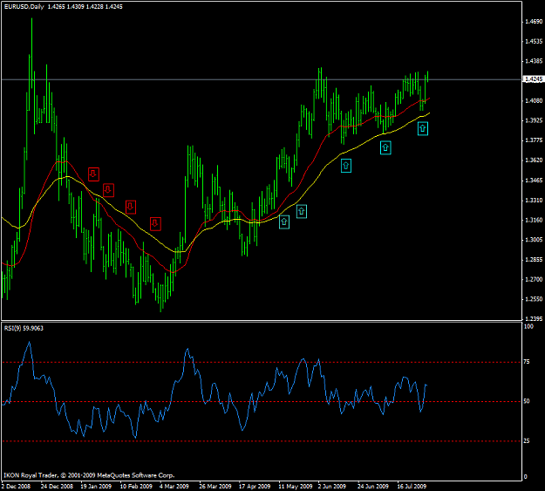Select the topmost, rightmost cyan up arrow
This screenshot has height=491, width=545.
point(423,129)
